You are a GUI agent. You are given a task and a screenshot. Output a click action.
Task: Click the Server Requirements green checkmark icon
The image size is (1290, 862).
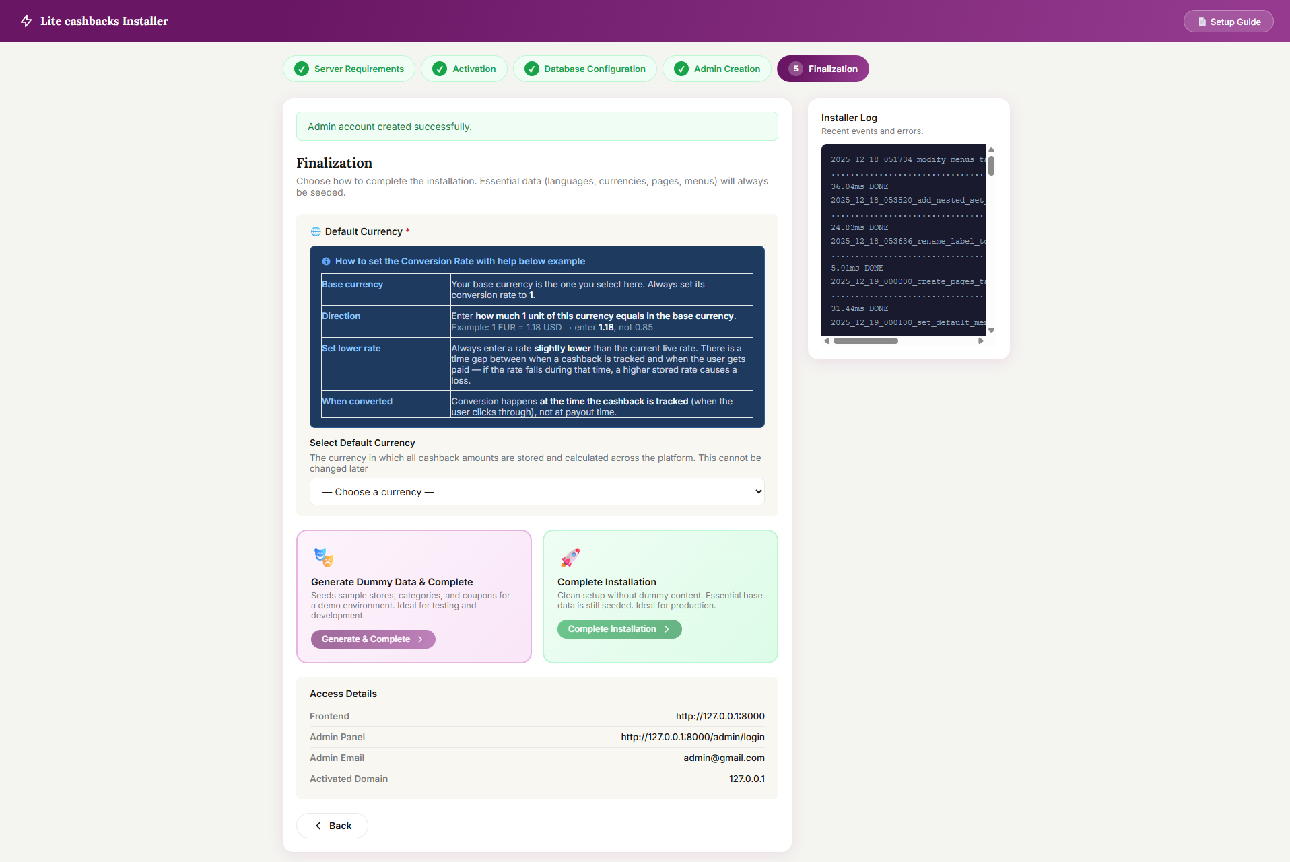302,69
